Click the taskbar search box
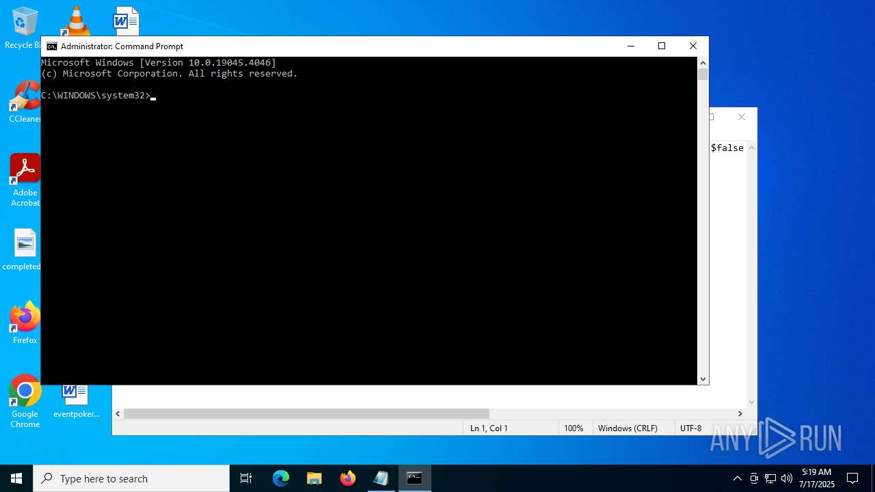Viewport: 875px width, 492px height. (131, 478)
